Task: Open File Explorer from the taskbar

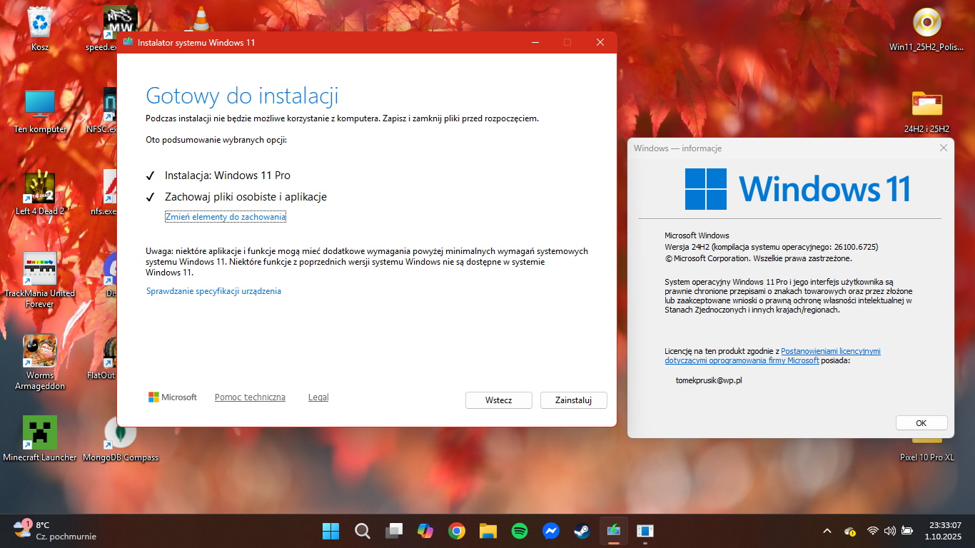Action: pos(488,531)
